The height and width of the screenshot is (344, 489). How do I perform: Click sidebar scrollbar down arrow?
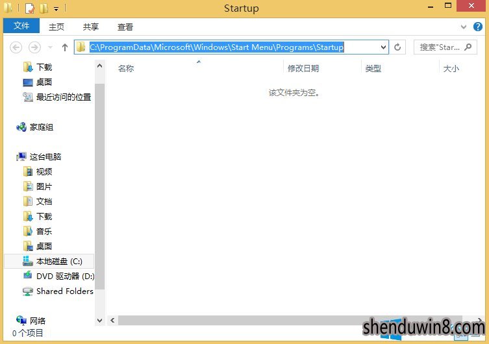(100, 321)
